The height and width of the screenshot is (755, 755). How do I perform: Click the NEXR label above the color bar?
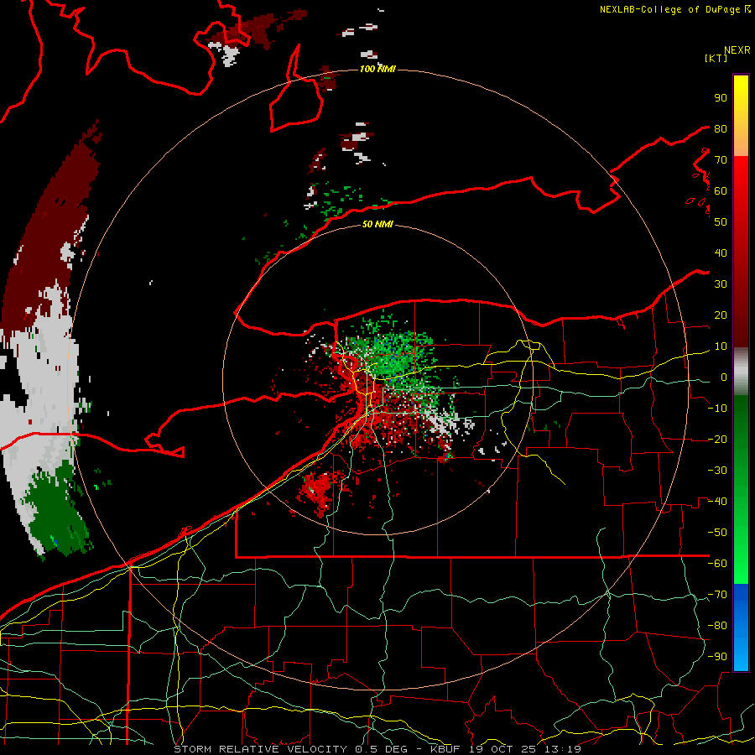tap(737, 50)
